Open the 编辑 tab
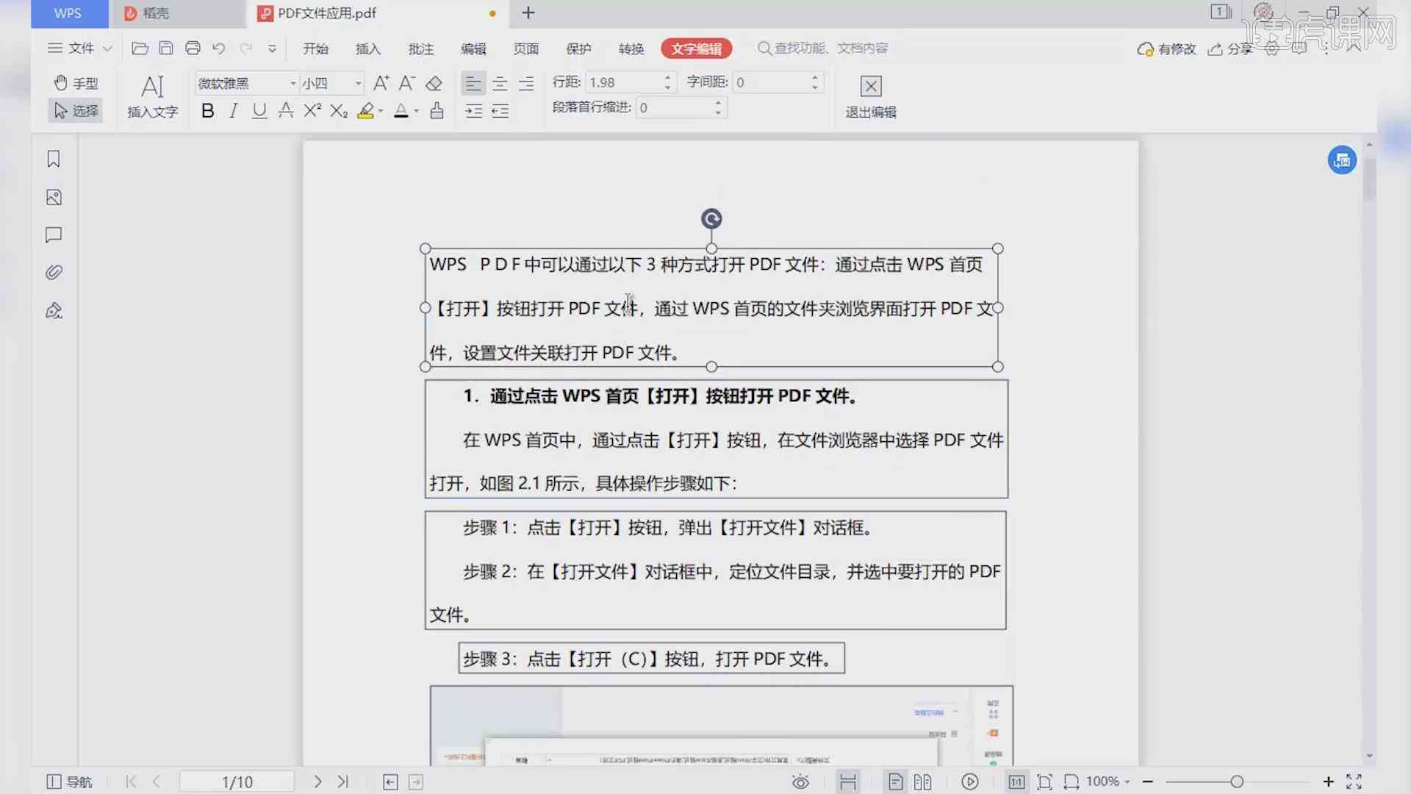1411x794 pixels. pyautogui.click(x=473, y=49)
